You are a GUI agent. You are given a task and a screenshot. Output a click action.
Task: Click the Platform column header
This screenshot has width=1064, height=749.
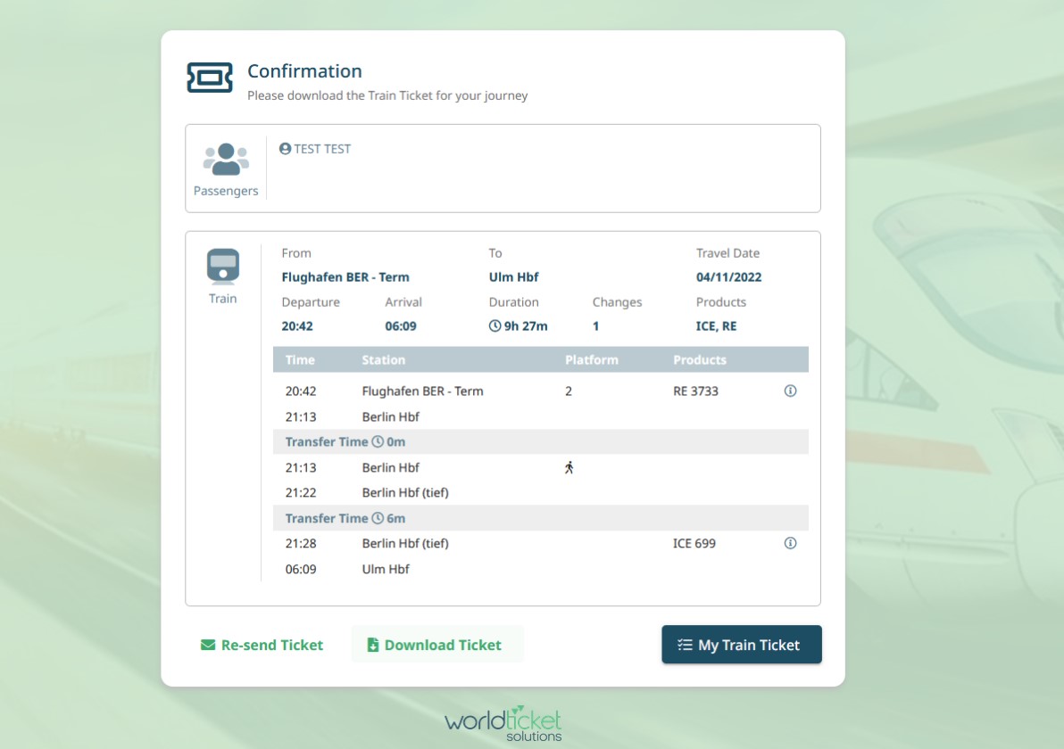click(592, 360)
